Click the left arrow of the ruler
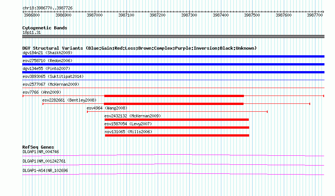Viewport: 335px width, 196px height. pos(23,12)
